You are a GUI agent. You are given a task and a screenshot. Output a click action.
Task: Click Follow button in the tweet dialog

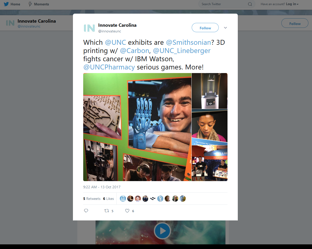point(205,28)
